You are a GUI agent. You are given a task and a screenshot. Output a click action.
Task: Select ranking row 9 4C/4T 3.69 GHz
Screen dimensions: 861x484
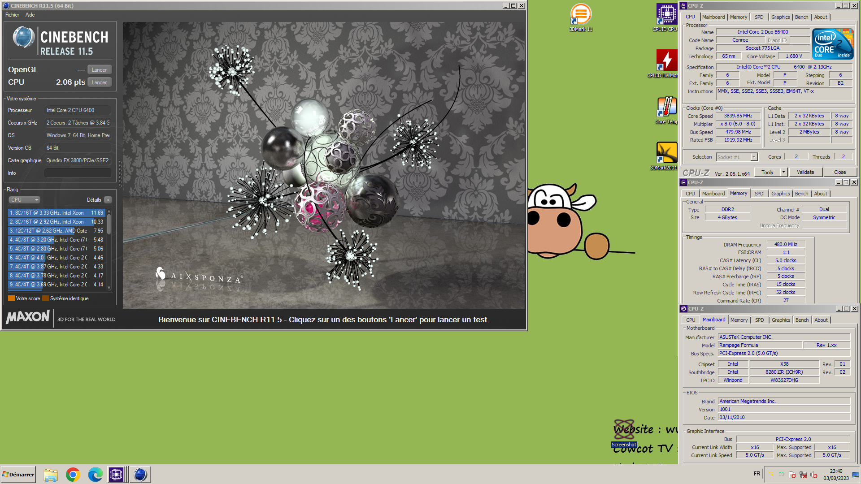tap(57, 285)
